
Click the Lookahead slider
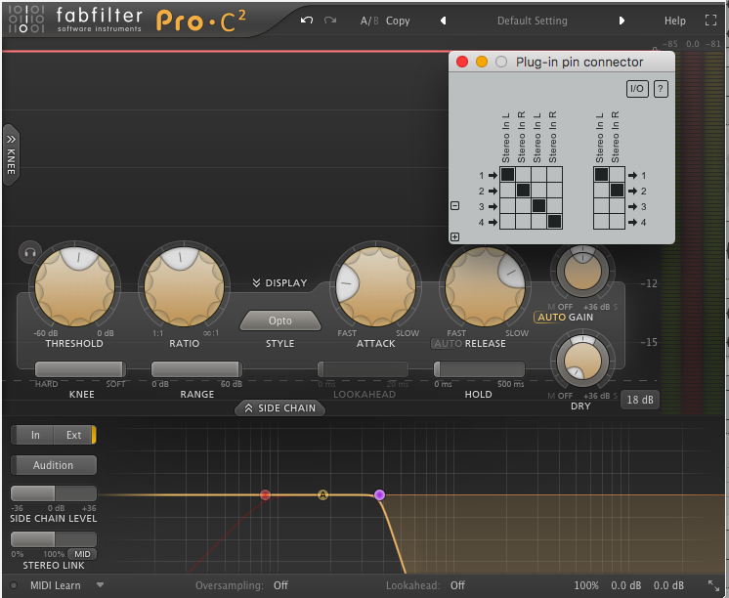363,369
